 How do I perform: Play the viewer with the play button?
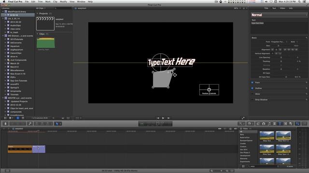pyautogui.click(x=163, y=118)
